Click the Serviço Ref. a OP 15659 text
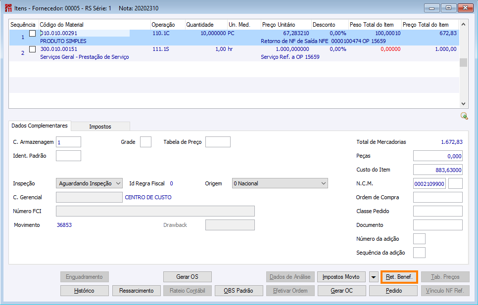Image resolution: width=478 pixels, height=305 pixels. click(x=290, y=57)
